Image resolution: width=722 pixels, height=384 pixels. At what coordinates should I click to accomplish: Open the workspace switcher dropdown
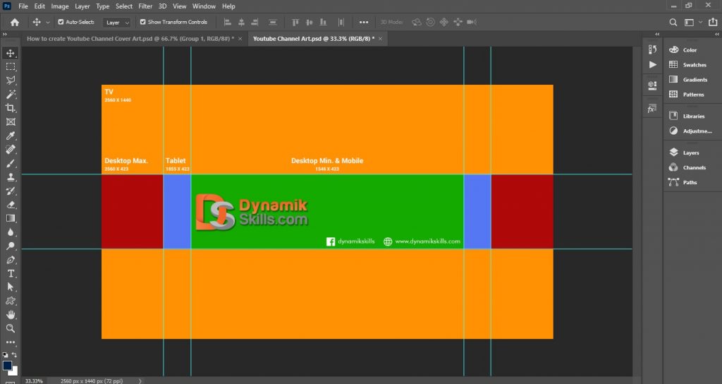[692, 22]
